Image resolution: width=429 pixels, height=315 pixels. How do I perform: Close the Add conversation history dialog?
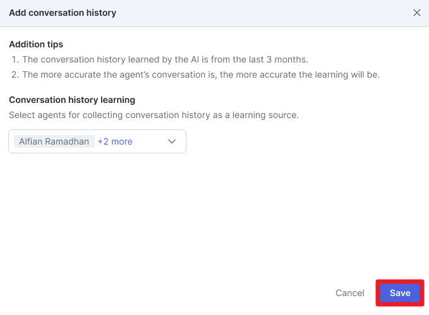click(x=417, y=13)
